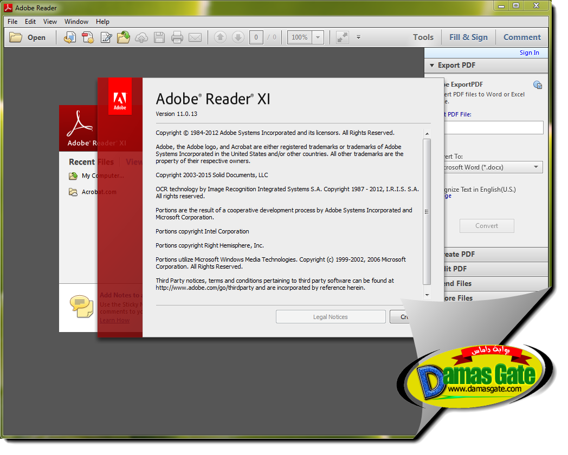The width and height of the screenshot is (568, 455).
Task: Click the Open folder toolbar icon
Action: [x=16, y=37]
